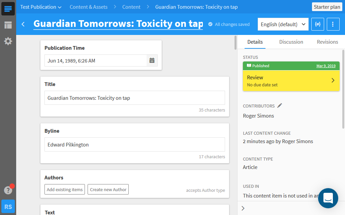
Task: Open the Content model sidebar icon
Action: (8, 25)
